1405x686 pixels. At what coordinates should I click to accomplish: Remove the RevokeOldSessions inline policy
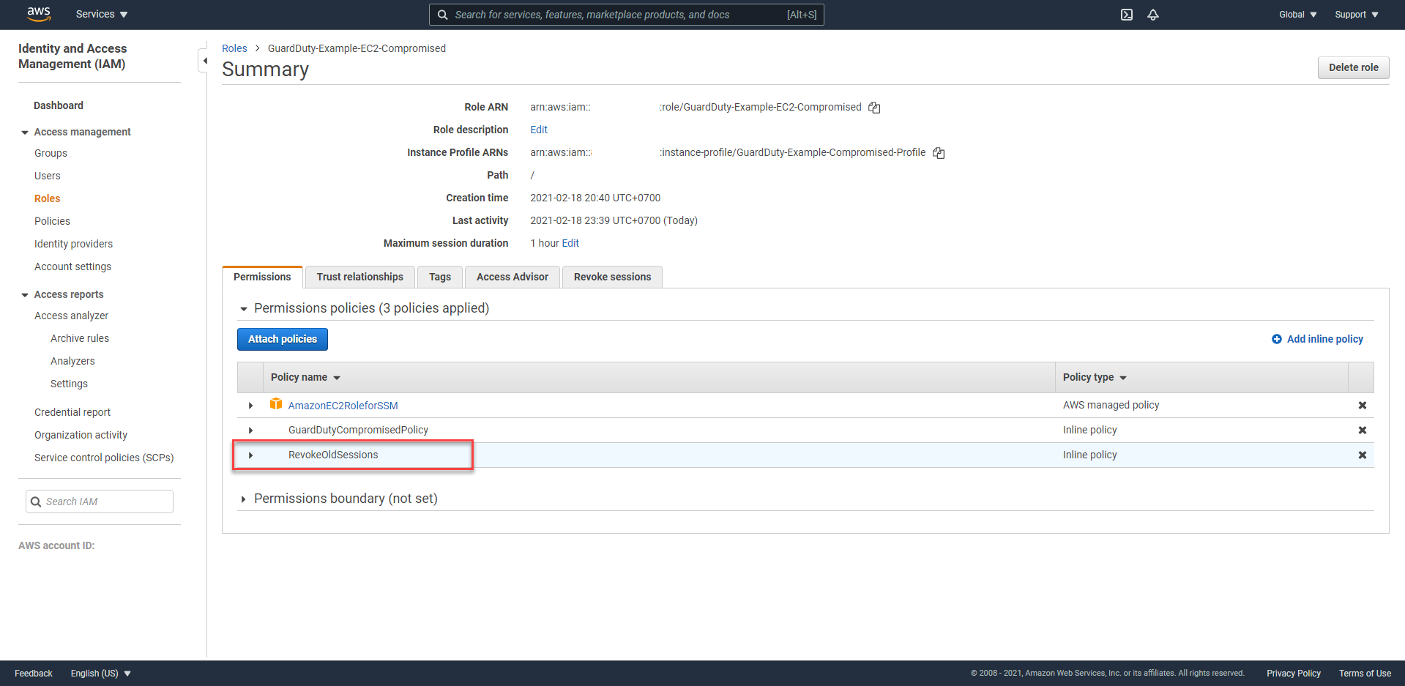[x=1363, y=455]
